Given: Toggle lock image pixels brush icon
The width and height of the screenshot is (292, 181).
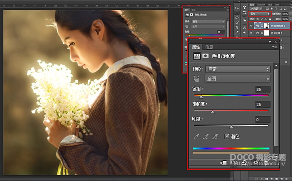Looking at the screenshot, I should point(262,19).
